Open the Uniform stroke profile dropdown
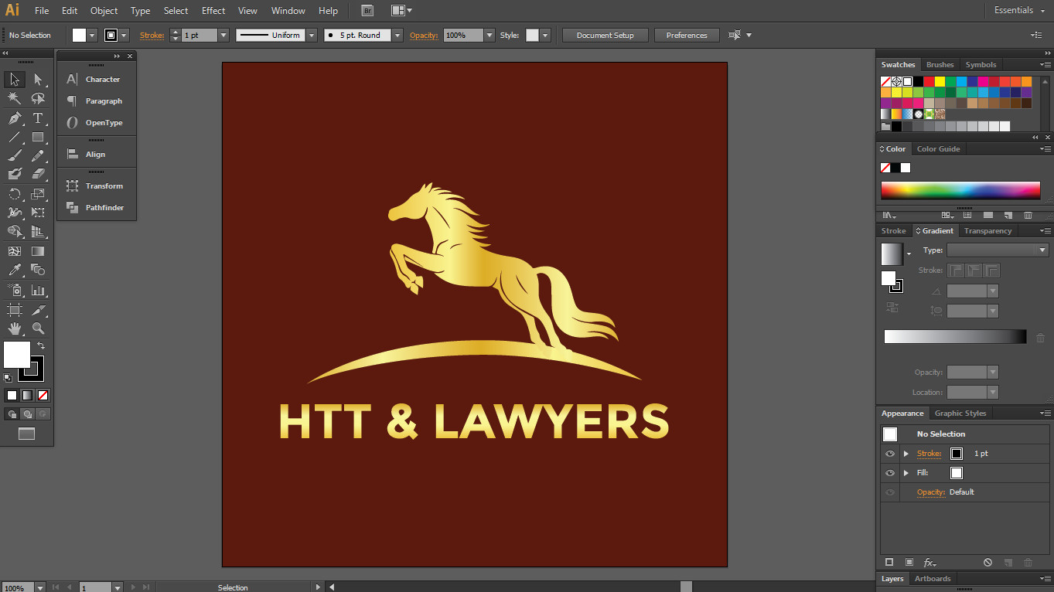Screen dimensions: 1054x592 pyautogui.click(x=312, y=36)
